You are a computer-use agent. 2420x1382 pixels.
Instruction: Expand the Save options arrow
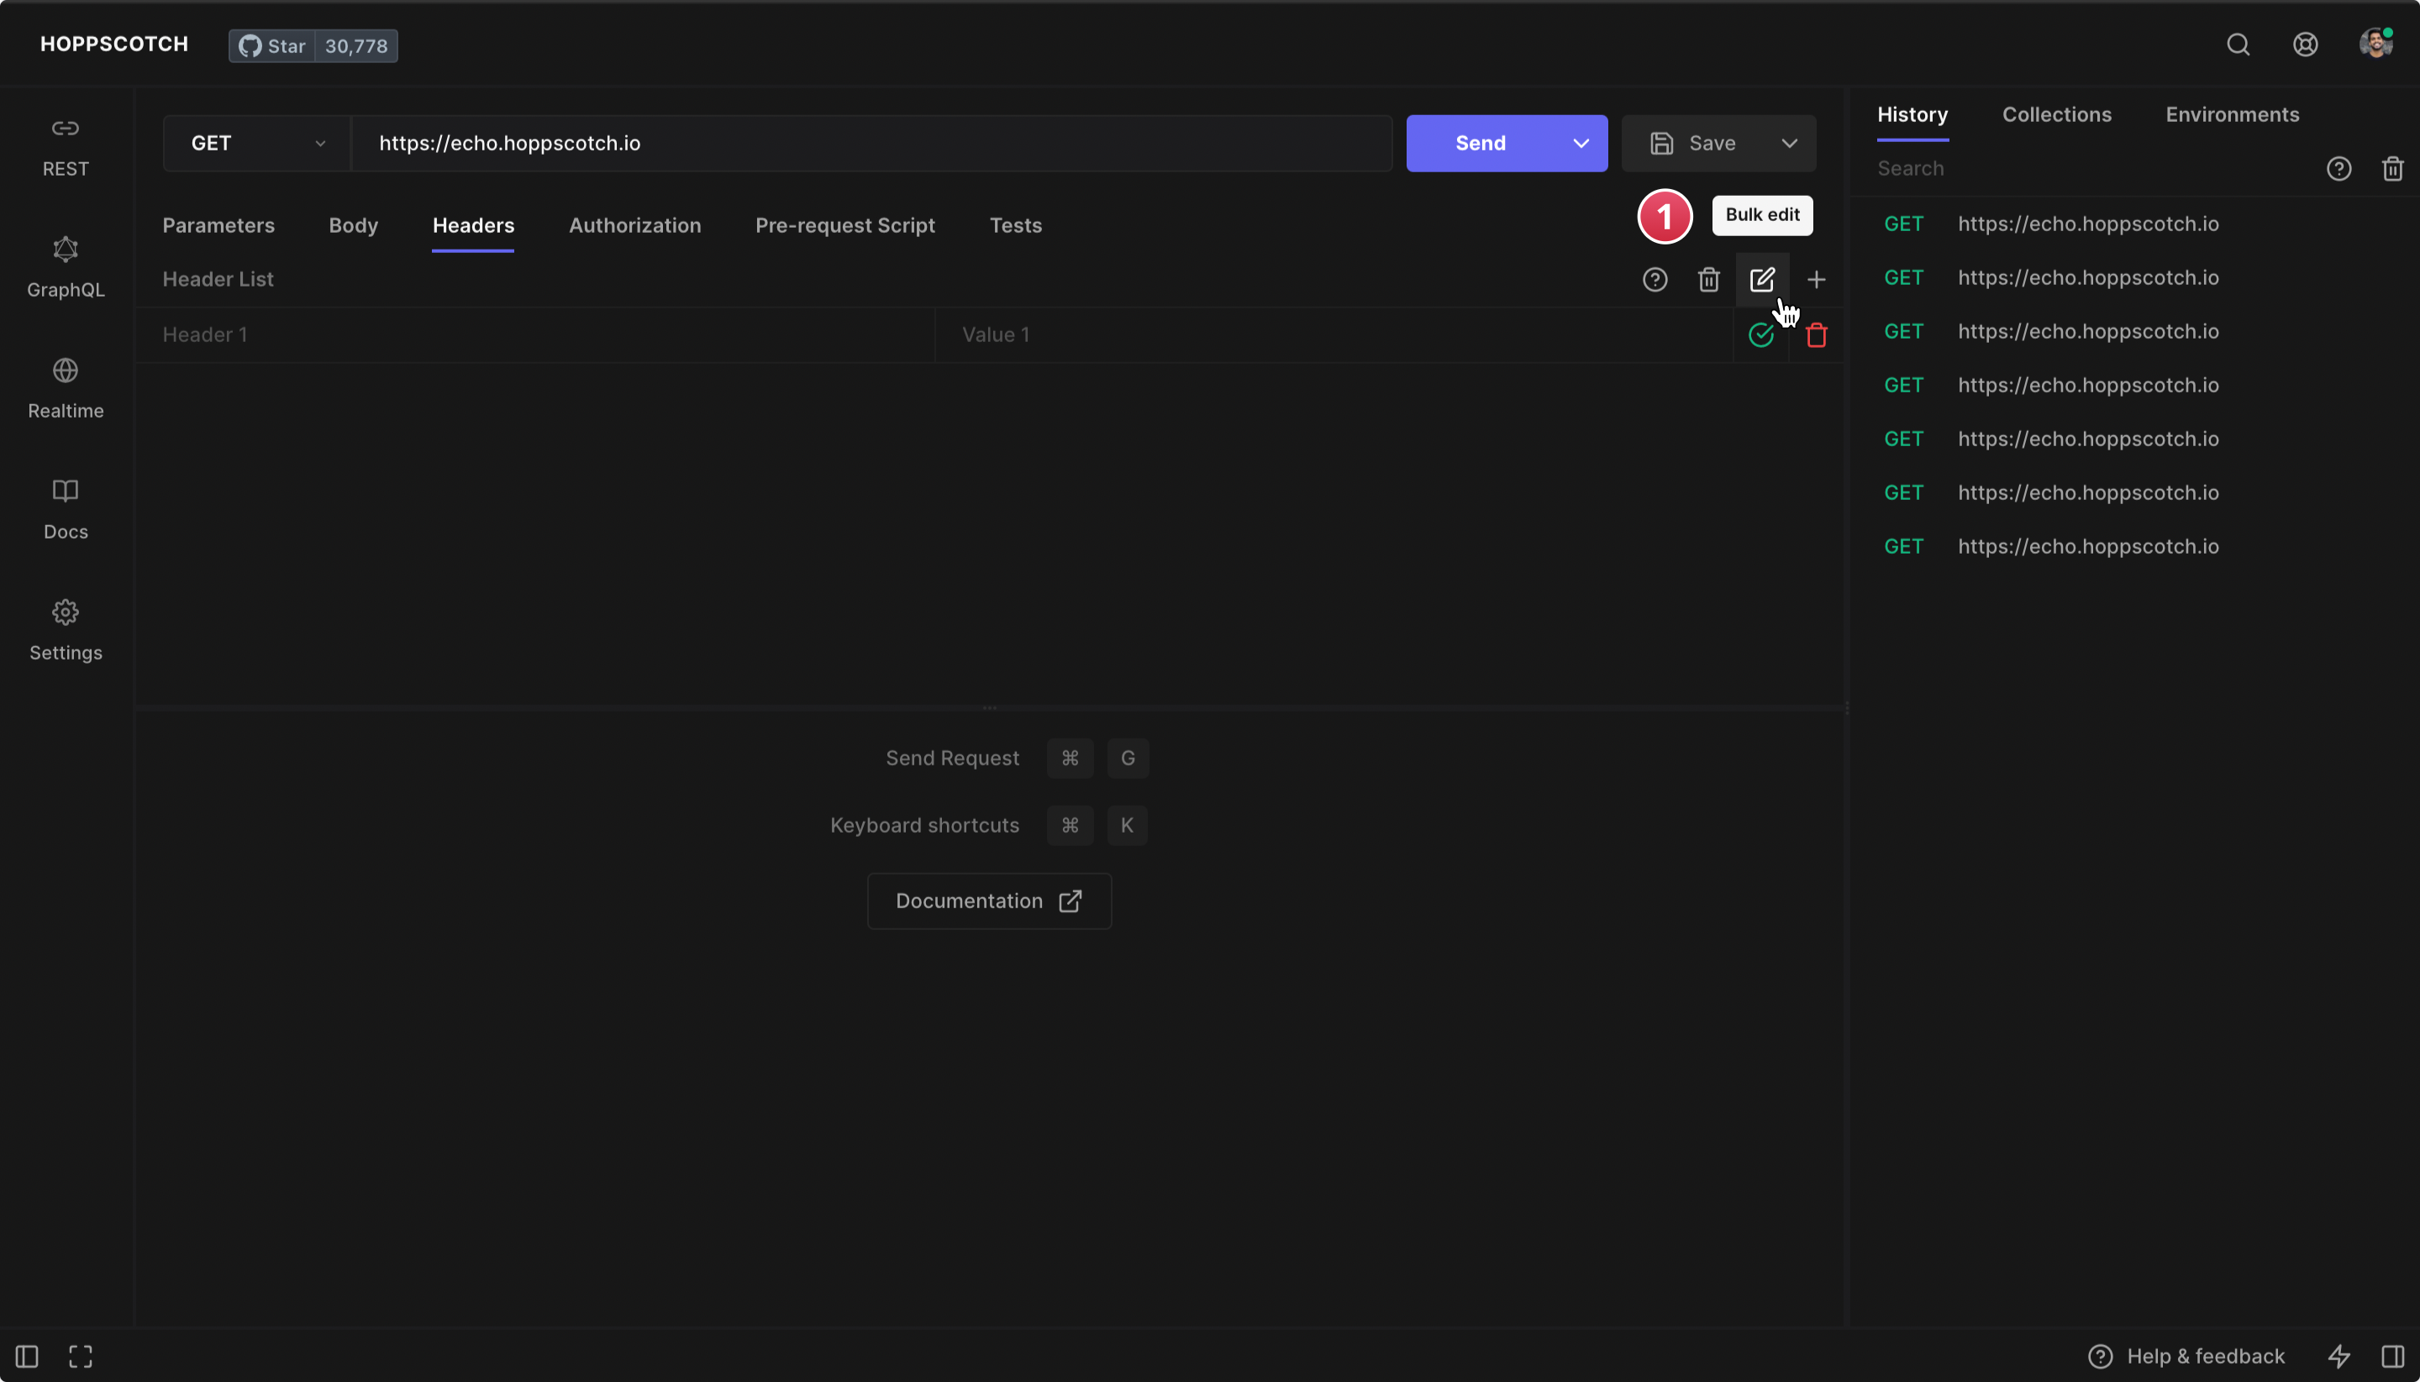pyautogui.click(x=1789, y=144)
